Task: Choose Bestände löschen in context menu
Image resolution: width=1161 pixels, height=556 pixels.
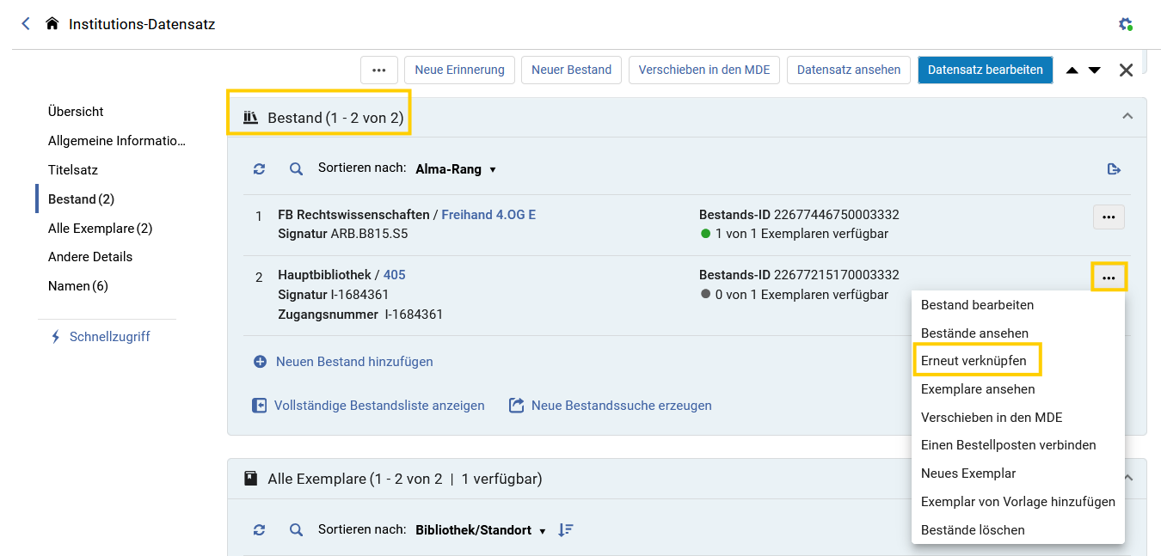Action: 973,530
